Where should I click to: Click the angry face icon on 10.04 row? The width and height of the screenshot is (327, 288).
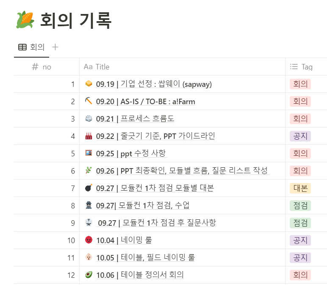pos(89,240)
